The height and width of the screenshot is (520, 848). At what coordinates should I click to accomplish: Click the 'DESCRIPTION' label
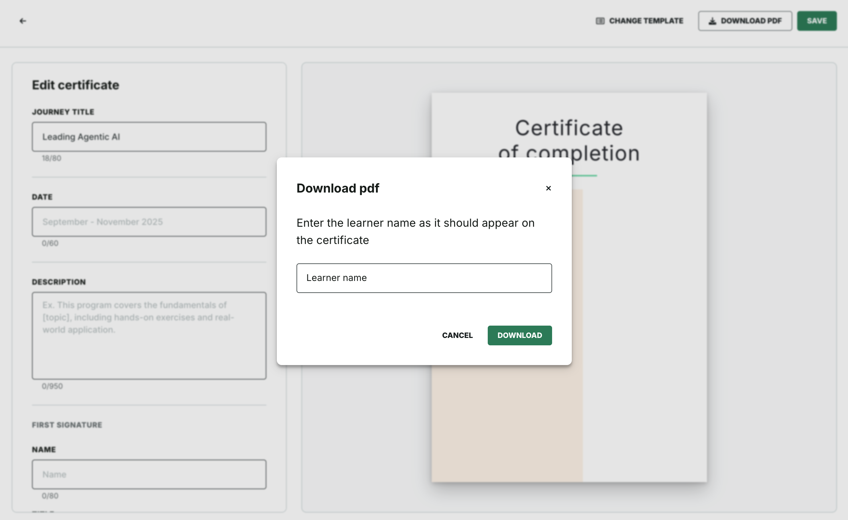(x=59, y=282)
